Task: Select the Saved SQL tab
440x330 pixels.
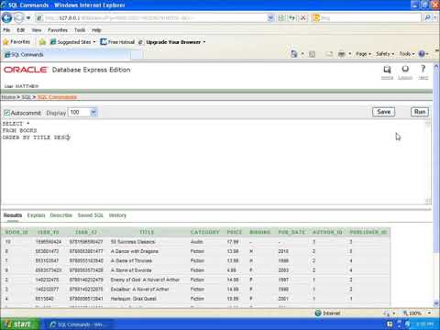Action: 91,215
